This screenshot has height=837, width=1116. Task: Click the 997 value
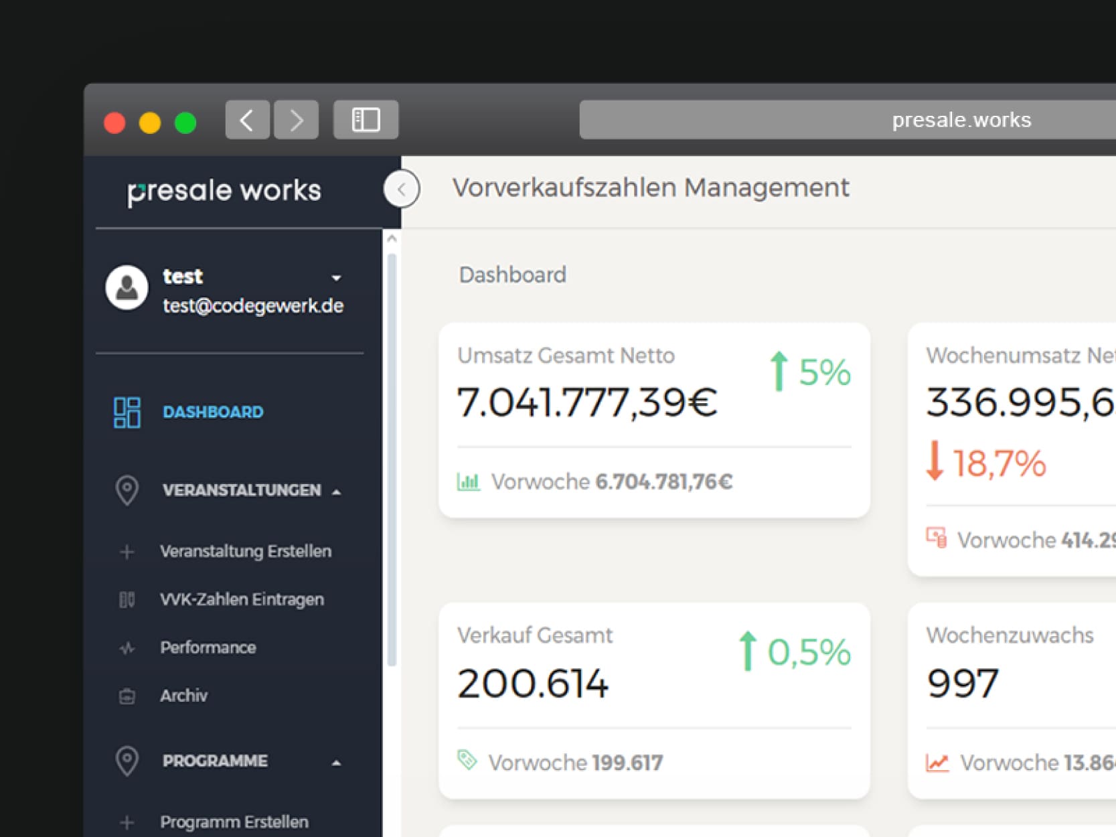point(963,684)
